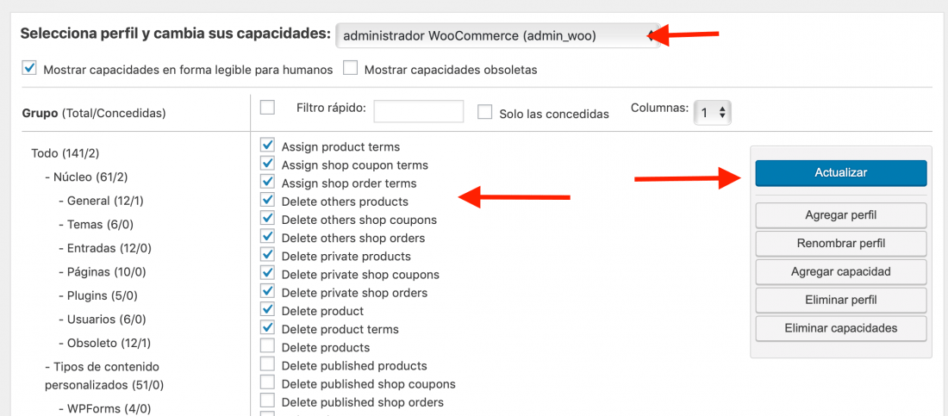The height and width of the screenshot is (416, 948).
Task: Click the Filtro rápido text field
Action: tap(418, 112)
